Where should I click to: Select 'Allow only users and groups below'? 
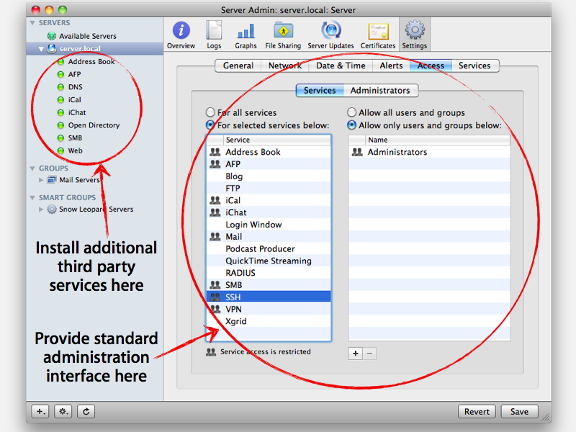pyautogui.click(x=351, y=125)
